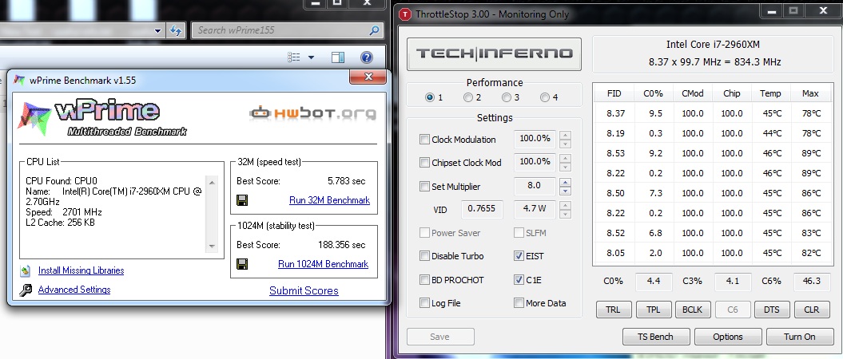Click the Clock Modulation 100.0% field
This screenshot has width=843, height=359.
click(x=535, y=139)
